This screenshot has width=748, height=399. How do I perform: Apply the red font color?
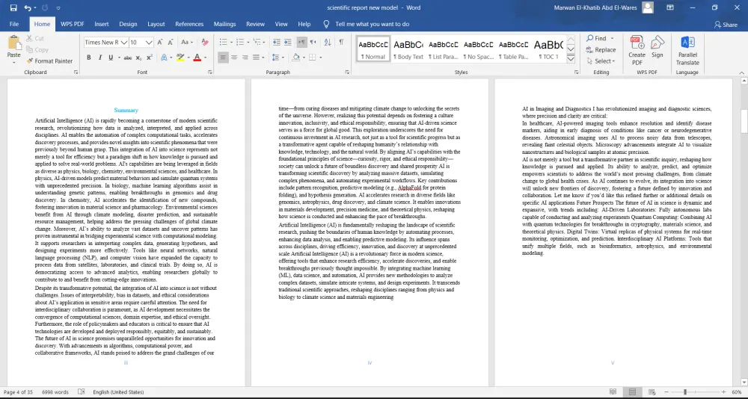click(197, 58)
